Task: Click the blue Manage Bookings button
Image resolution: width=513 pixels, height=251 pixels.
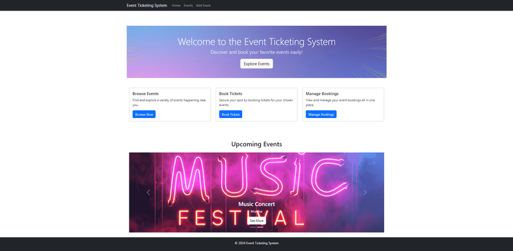Action: pos(321,114)
